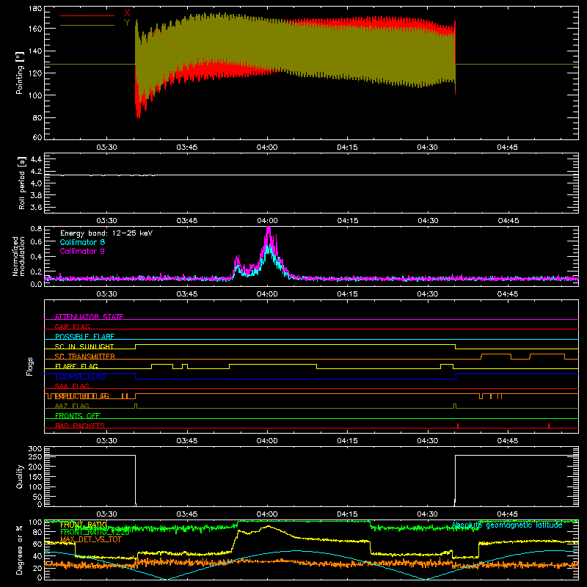Click the Normalized modulation axis title
The image size is (587, 587).
(x=18, y=256)
